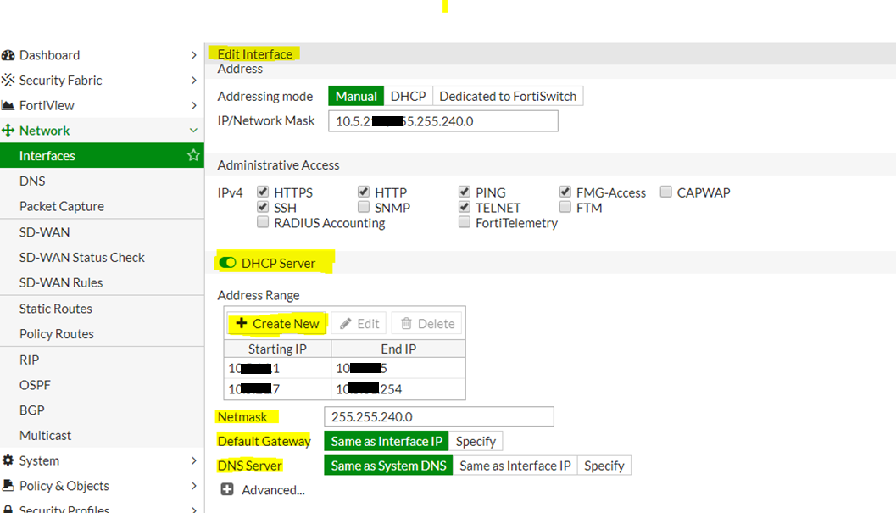Enable the SNMP checkbox
This screenshot has width=896, height=513.
[364, 207]
